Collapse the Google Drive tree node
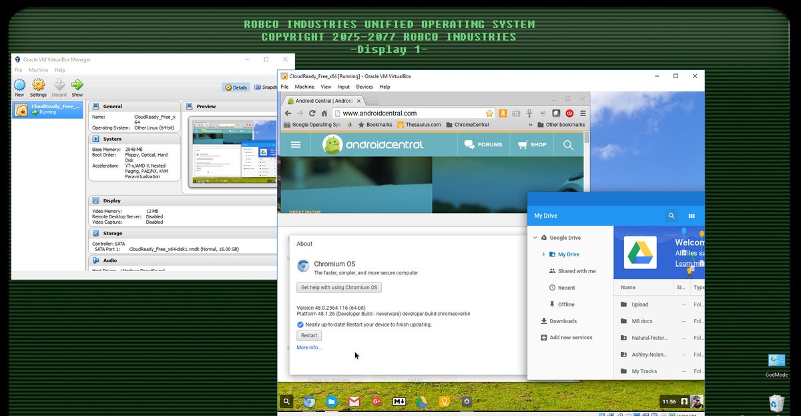This screenshot has height=416, width=801. 535,238
